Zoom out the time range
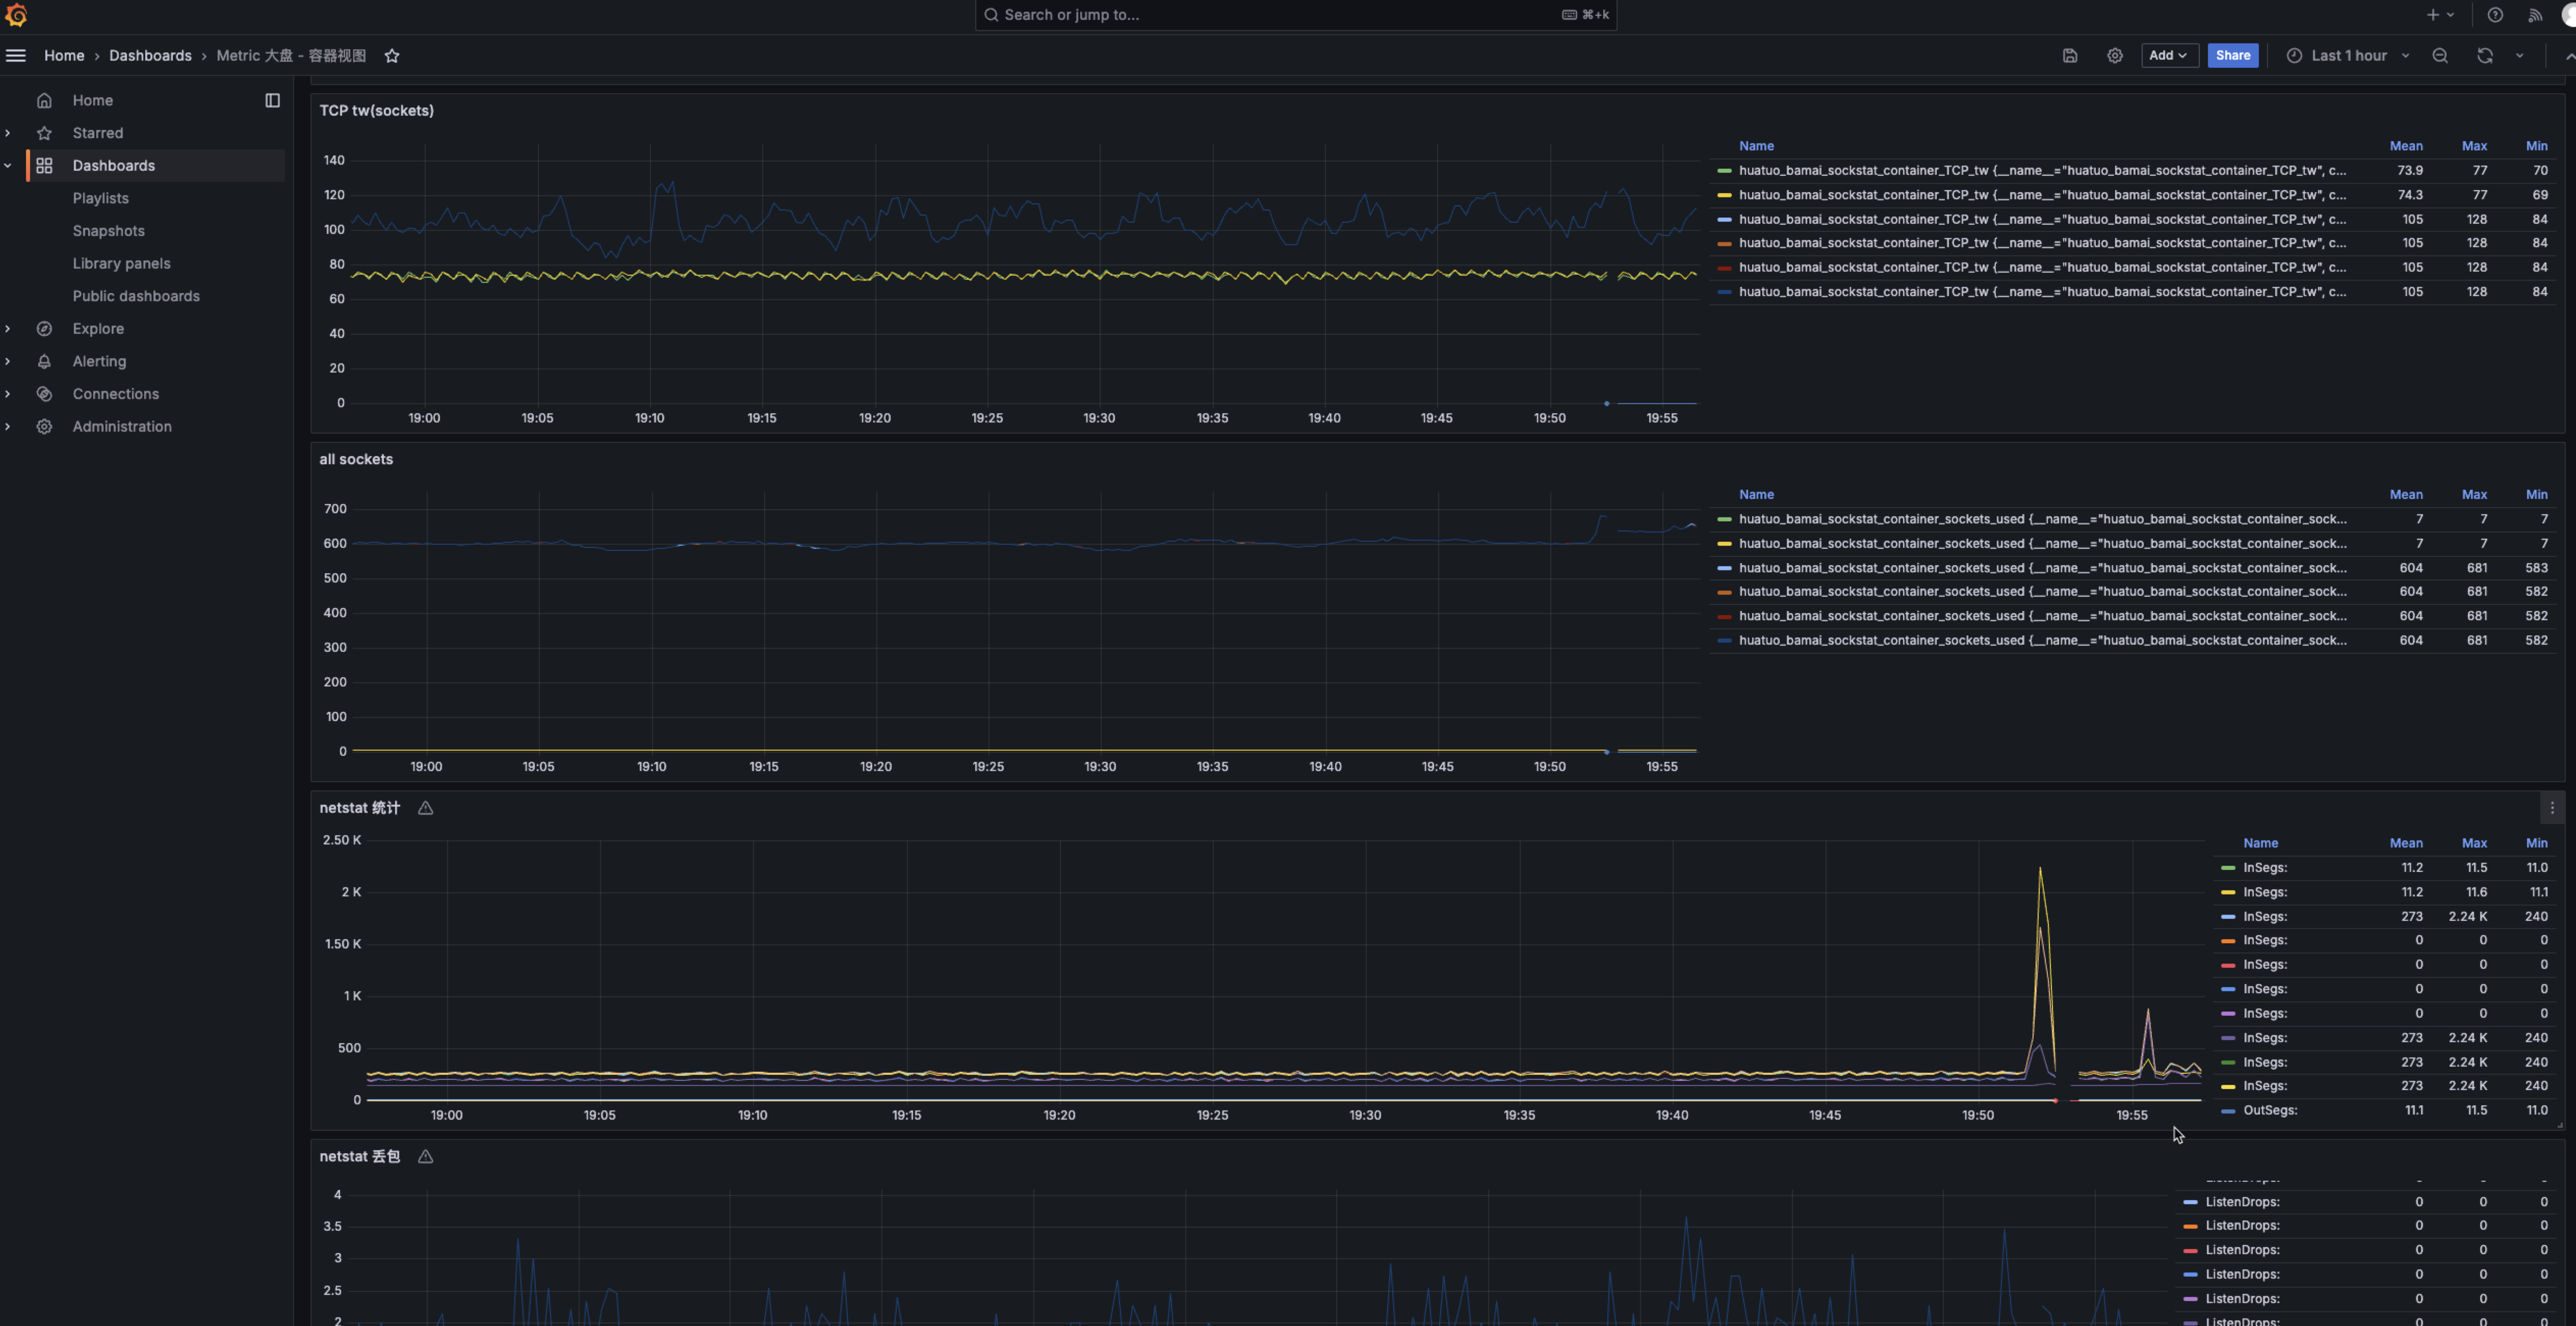Image resolution: width=2576 pixels, height=1326 pixels. 2440,56
